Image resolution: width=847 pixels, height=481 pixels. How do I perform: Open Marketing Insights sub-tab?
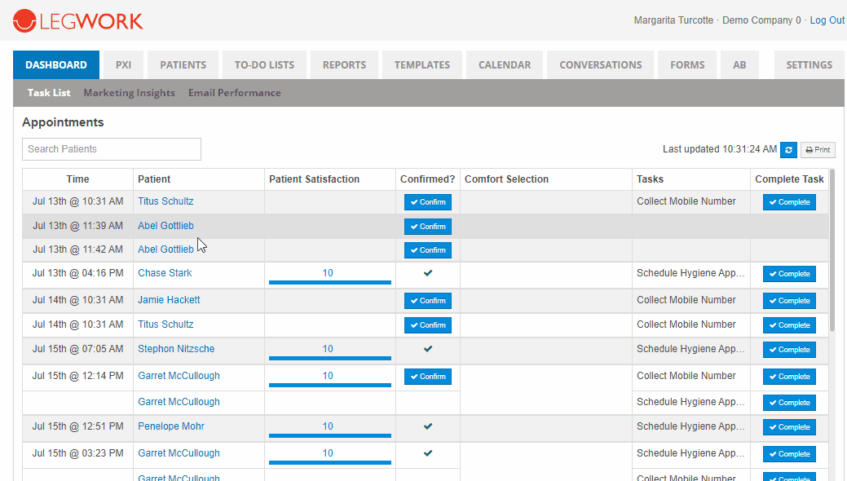tap(129, 93)
